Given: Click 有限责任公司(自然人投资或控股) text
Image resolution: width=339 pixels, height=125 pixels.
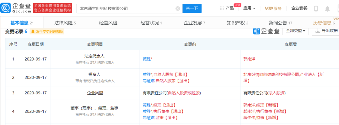Looking at the screenshot, I should click(172, 93).
